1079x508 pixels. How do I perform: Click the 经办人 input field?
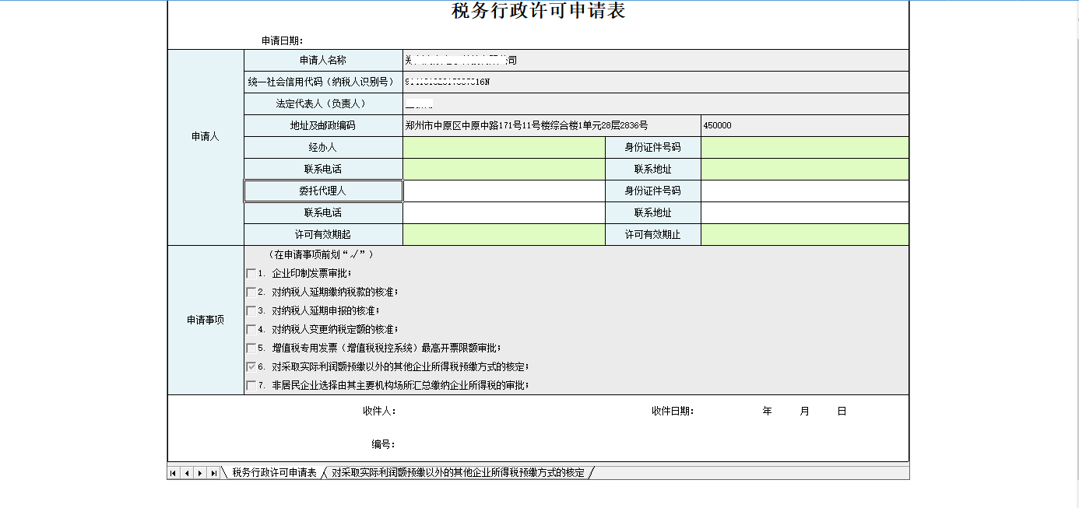point(504,148)
